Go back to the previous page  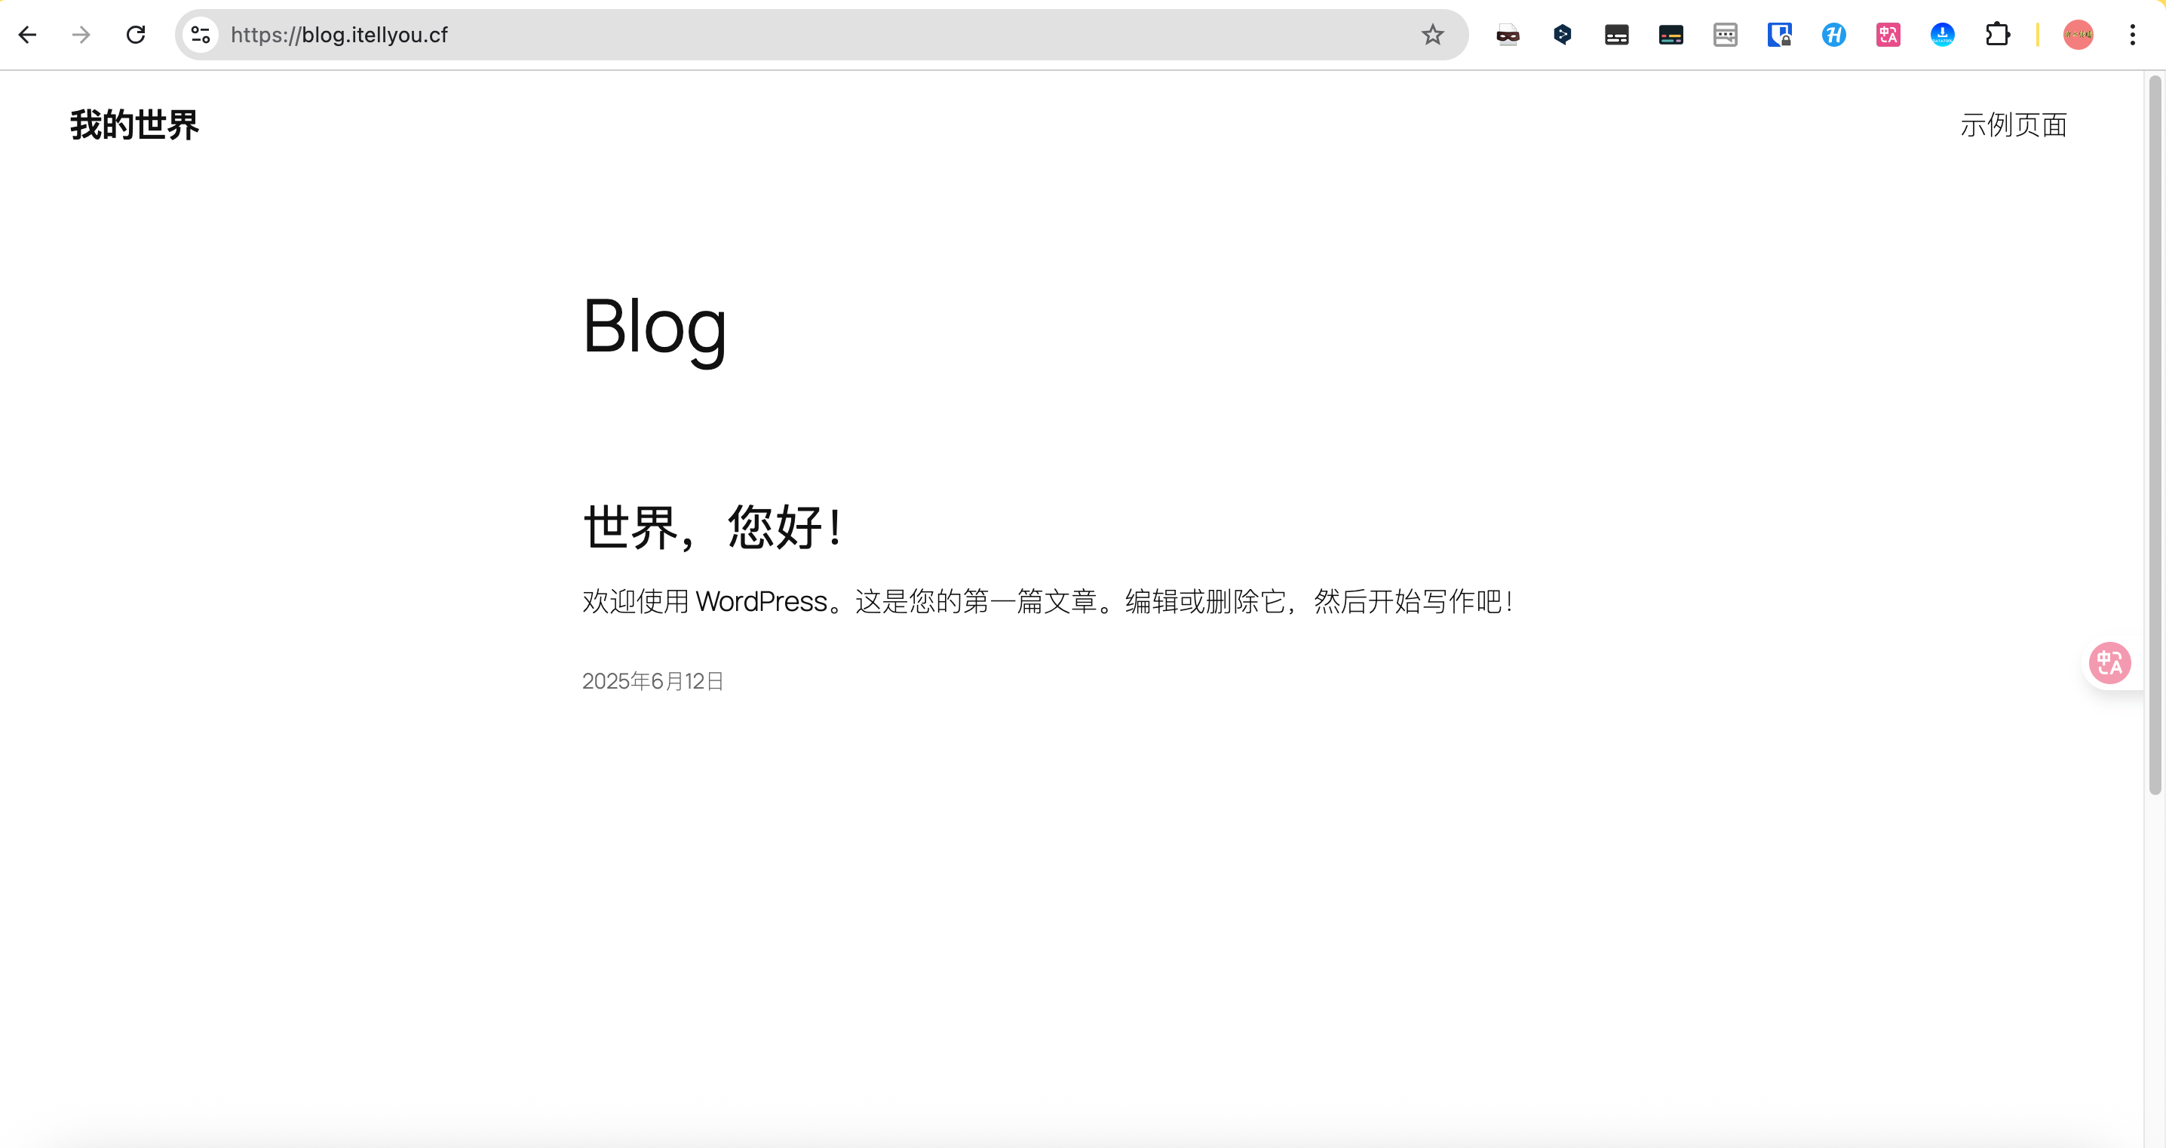point(28,35)
